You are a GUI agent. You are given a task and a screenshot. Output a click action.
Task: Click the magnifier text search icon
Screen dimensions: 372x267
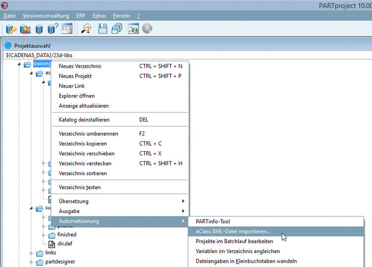(x=86, y=29)
